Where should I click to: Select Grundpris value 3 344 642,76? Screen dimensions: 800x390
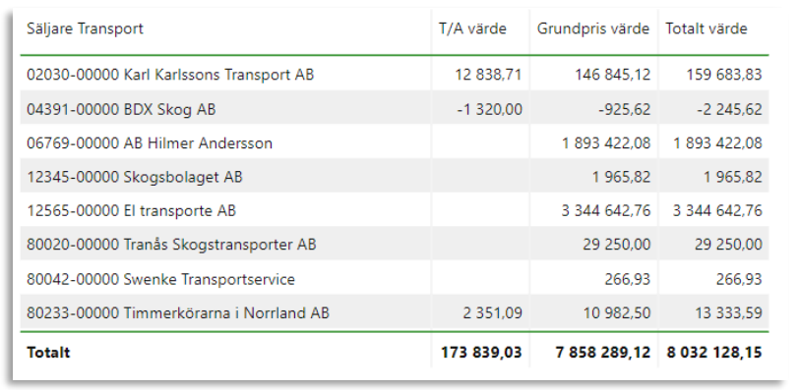click(606, 211)
